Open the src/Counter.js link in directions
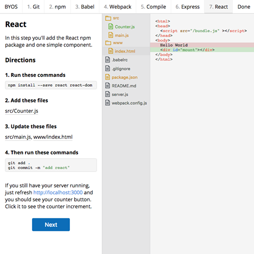Viewport: 254px width, 254px height. pyautogui.click(x=21, y=111)
